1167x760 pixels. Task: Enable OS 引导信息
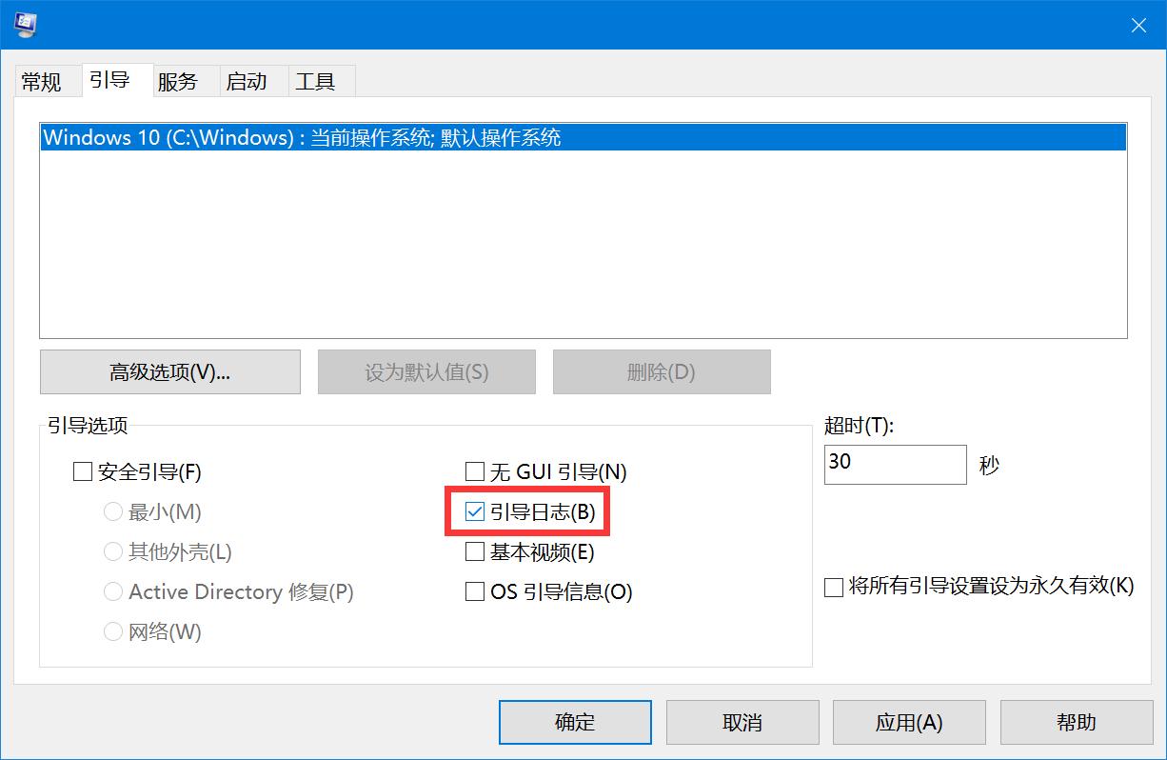click(474, 591)
